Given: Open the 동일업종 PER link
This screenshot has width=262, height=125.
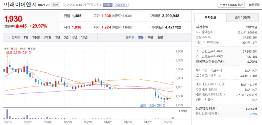Looking at the screenshot, I should 205,108.
